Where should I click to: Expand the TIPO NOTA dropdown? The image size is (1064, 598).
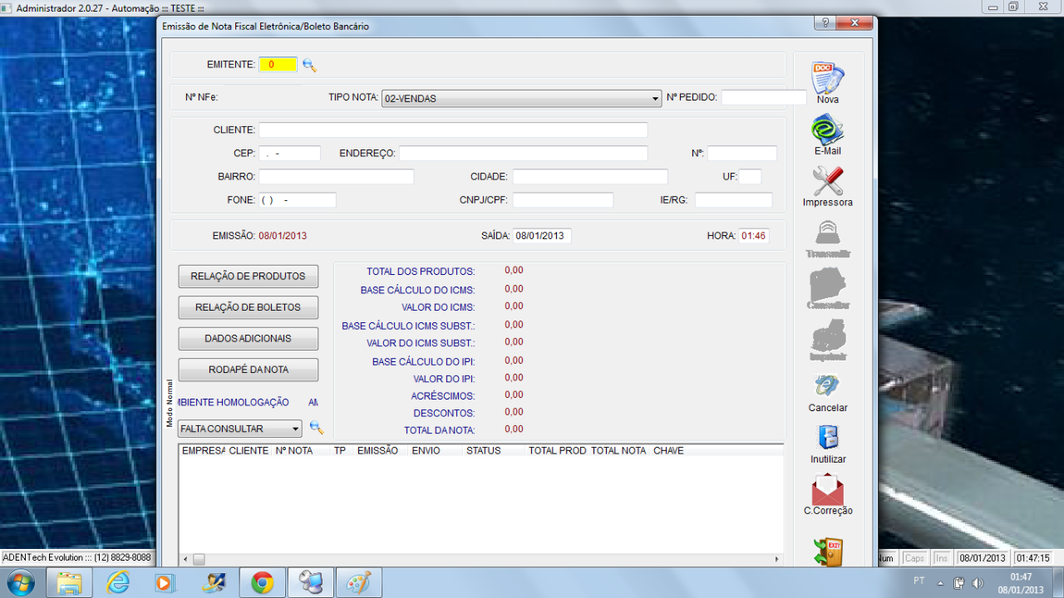(x=655, y=99)
